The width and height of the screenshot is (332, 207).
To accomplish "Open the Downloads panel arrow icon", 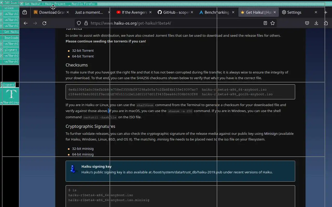I will pyautogui.click(x=316, y=23).
